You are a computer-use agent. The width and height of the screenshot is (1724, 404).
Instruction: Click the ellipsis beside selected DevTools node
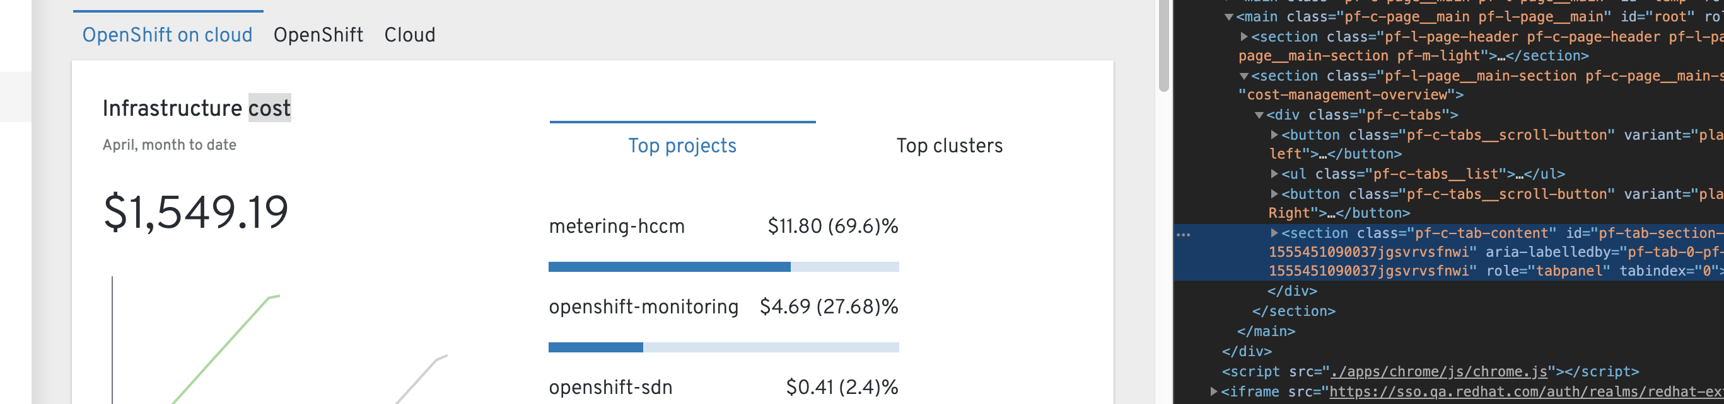(1183, 235)
